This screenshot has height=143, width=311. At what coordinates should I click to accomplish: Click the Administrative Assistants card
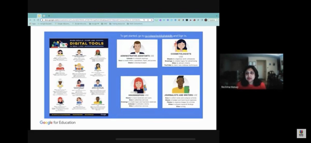tap(137, 53)
